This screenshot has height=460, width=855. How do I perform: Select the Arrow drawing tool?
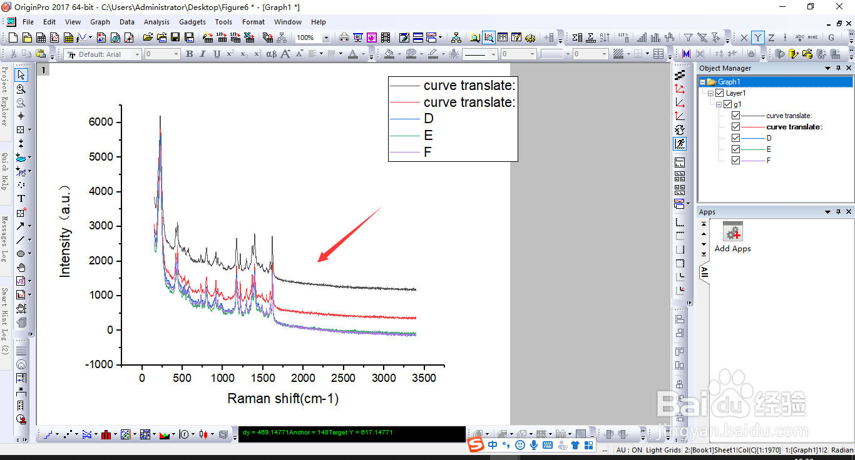click(21, 226)
